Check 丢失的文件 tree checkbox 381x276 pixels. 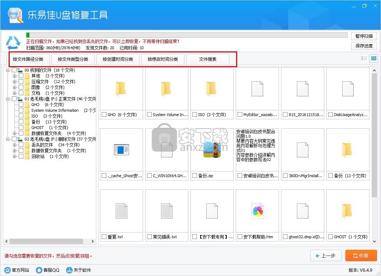point(21,145)
